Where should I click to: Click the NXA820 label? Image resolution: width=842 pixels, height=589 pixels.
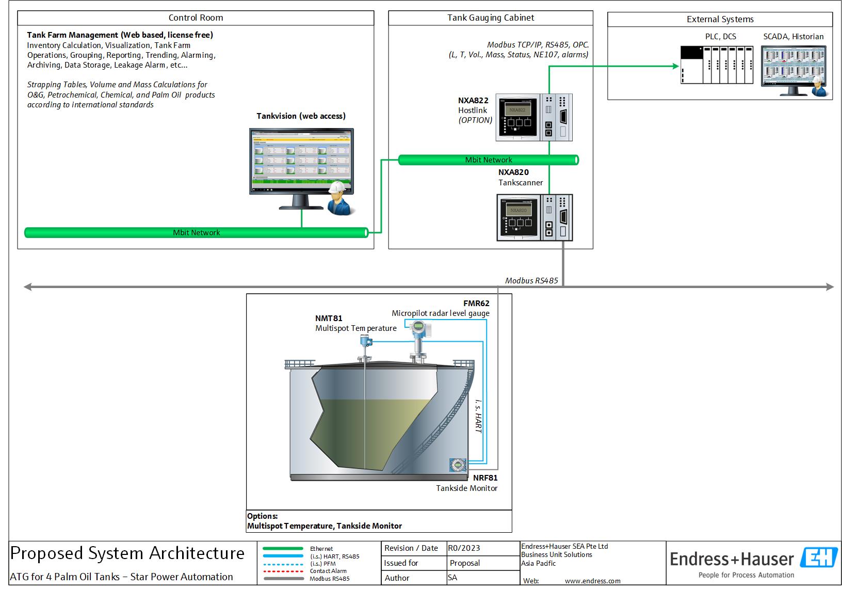(513, 172)
